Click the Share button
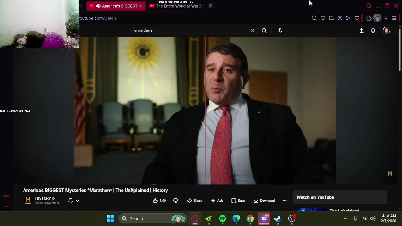Screen dimensions: 402x226 194,201
